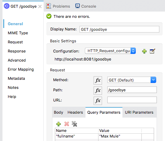This screenshot has height=141, width=165.
Task: Expand the Method dropdown showing GET
Action: click(153, 80)
